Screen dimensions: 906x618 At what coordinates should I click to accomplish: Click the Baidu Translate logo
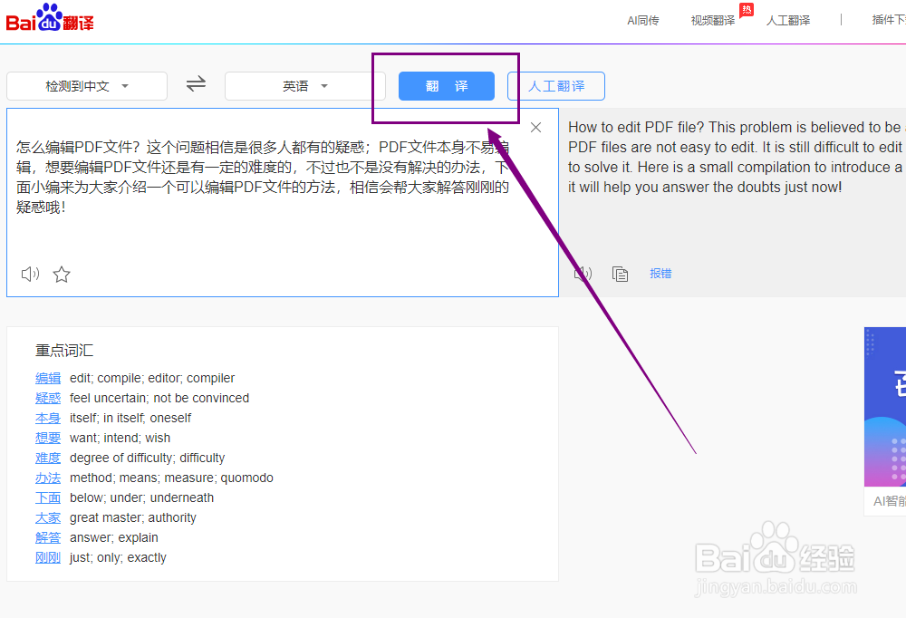(x=51, y=18)
